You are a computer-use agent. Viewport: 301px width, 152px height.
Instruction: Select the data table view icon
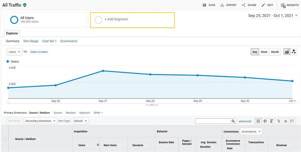point(258,121)
